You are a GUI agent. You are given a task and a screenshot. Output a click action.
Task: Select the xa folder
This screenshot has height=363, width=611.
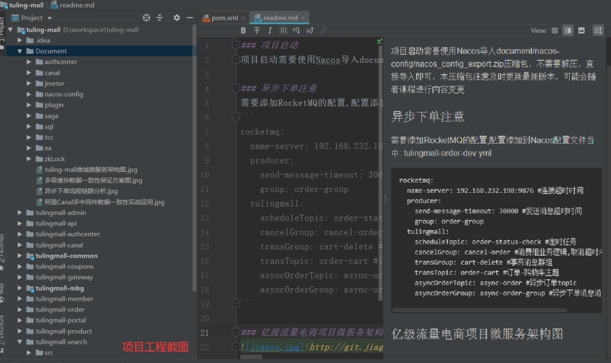click(x=48, y=148)
